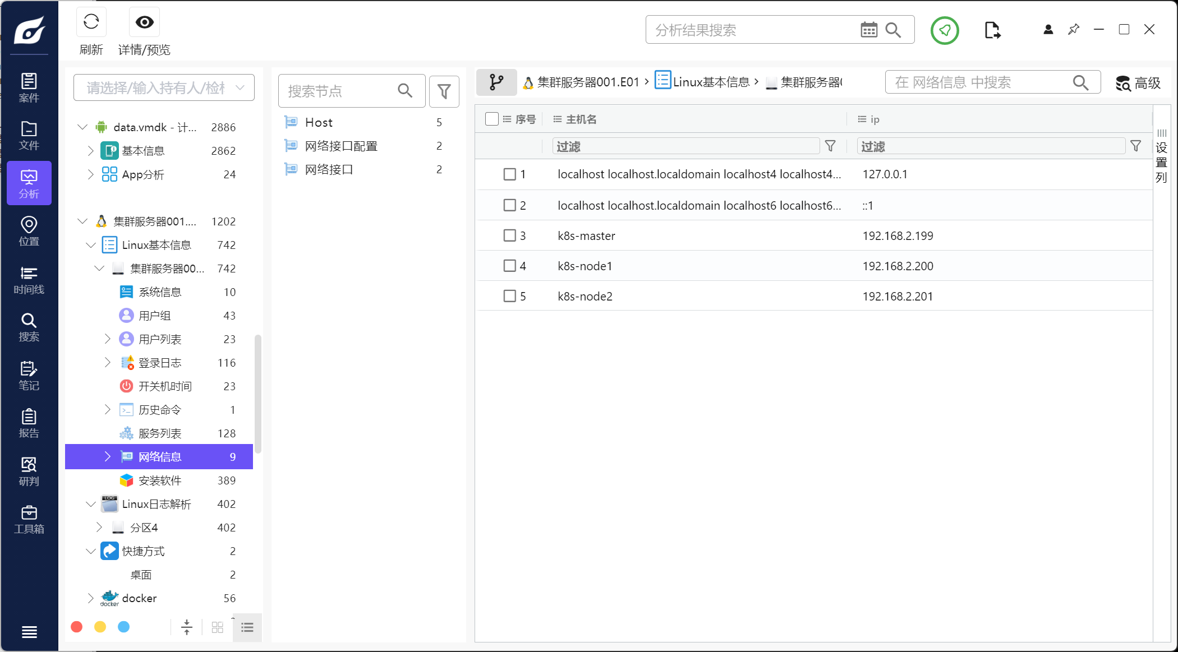Open the holder/material selection dropdown
This screenshot has width=1178, height=652.
[164, 88]
